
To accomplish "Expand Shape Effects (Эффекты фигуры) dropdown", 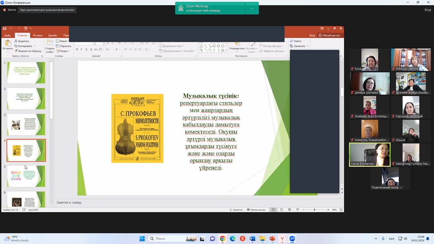I will pyautogui.click(x=272, y=51).
